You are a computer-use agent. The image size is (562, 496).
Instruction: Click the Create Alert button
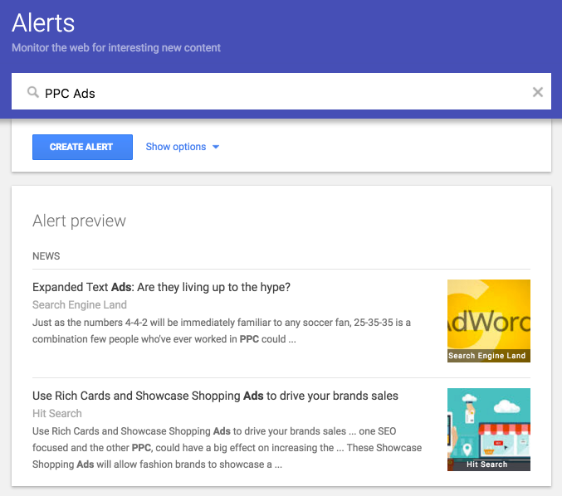pos(82,147)
